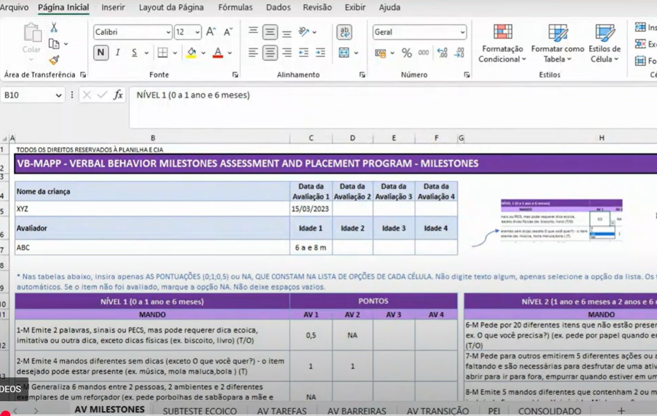Click the Increase Indent icon
The height and width of the screenshot is (416, 657).
pos(320,53)
